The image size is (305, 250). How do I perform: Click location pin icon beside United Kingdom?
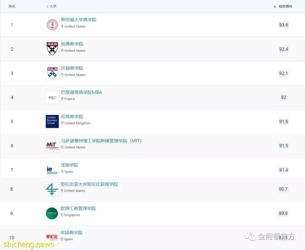pos(62,123)
